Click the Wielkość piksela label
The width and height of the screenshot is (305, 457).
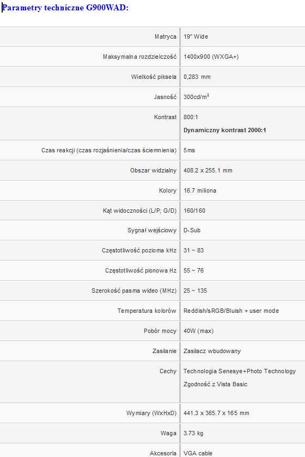coord(154,77)
